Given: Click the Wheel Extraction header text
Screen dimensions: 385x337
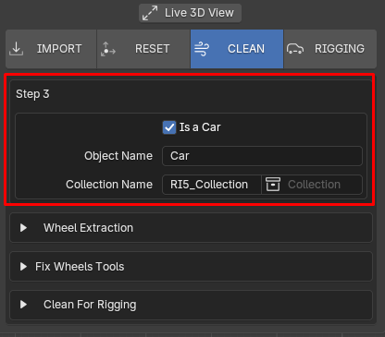Looking at the screenshot, I should 88,228.
